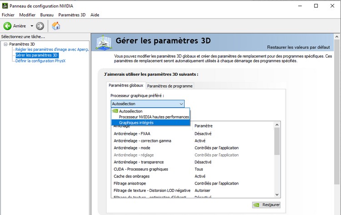
Task: Select the Filtrage anisotrope row
Action: point(193,183)
